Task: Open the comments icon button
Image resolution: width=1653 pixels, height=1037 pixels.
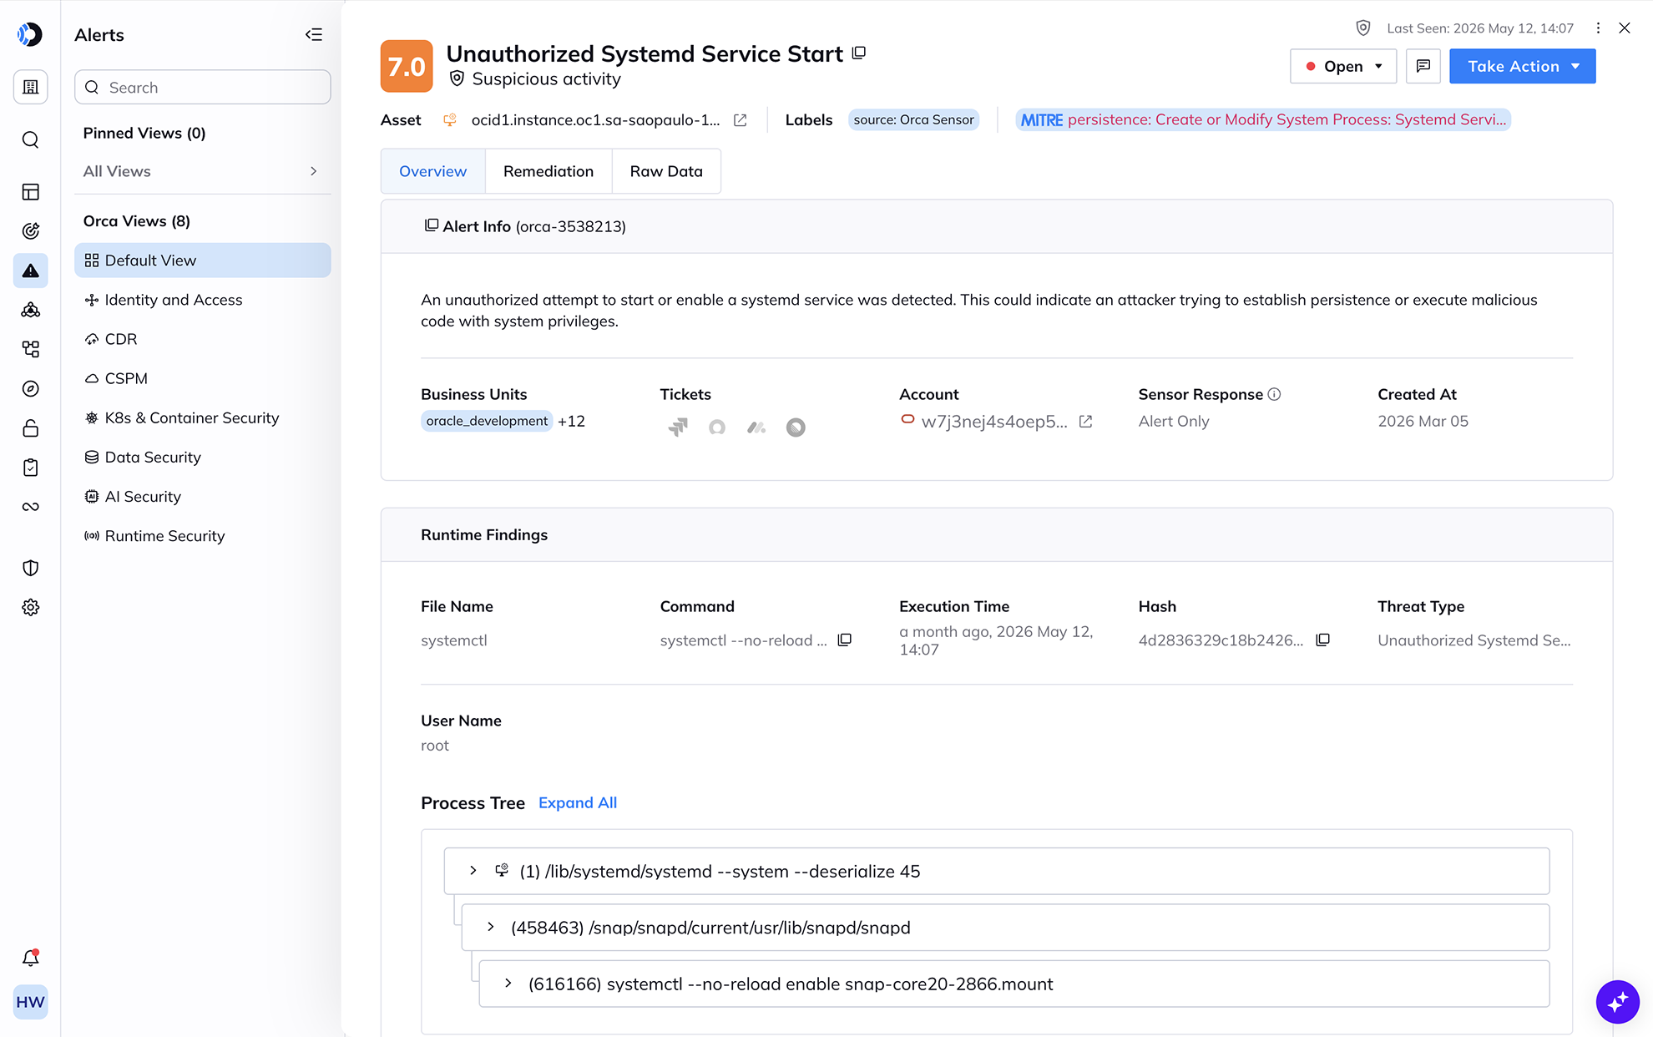Action: pyautogui.click(x=1423, y=66)
